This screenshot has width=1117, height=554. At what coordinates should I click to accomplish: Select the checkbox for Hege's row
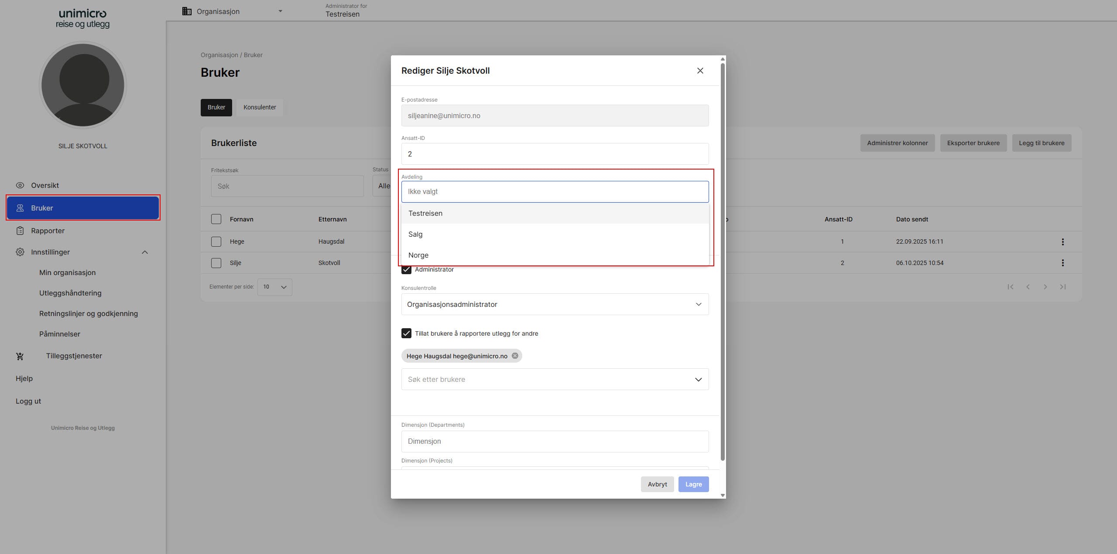[x=216, y=241]
